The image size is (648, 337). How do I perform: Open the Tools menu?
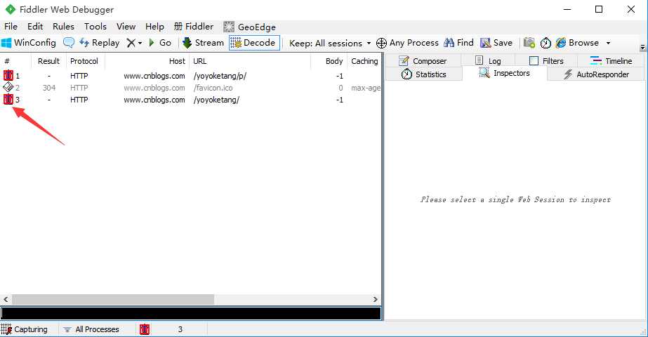point(95,27)
